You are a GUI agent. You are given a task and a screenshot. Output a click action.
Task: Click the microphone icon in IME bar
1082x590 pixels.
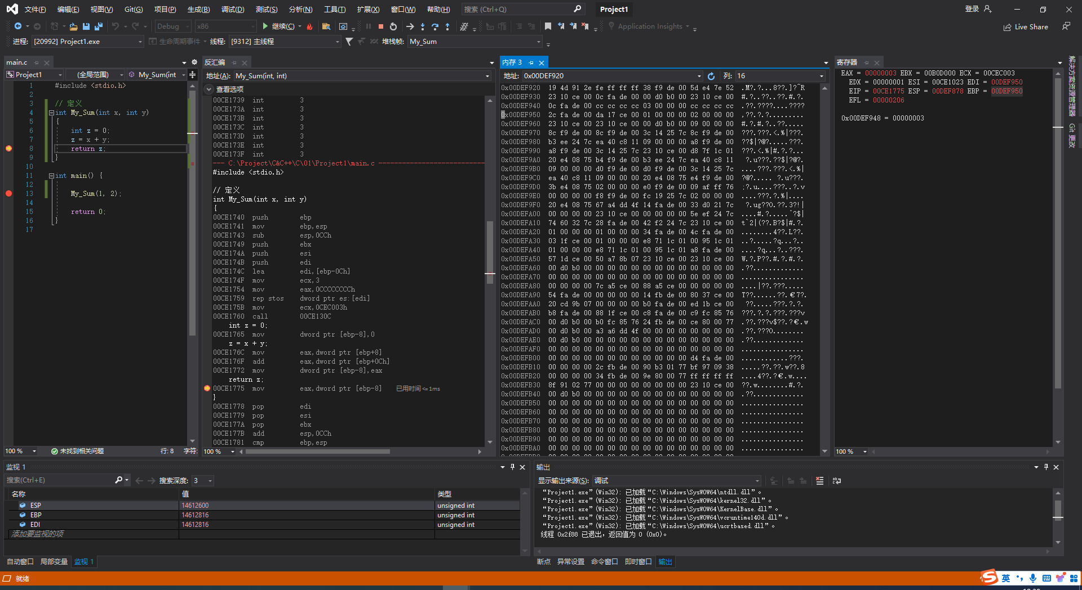coord(1032,578)
